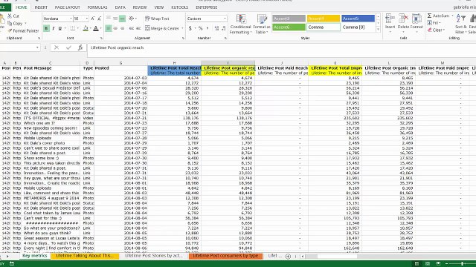Screen dimensions: 476x267
Task: Switch to Lifetime Post Stories by act sheet
Action: [154, 256]
